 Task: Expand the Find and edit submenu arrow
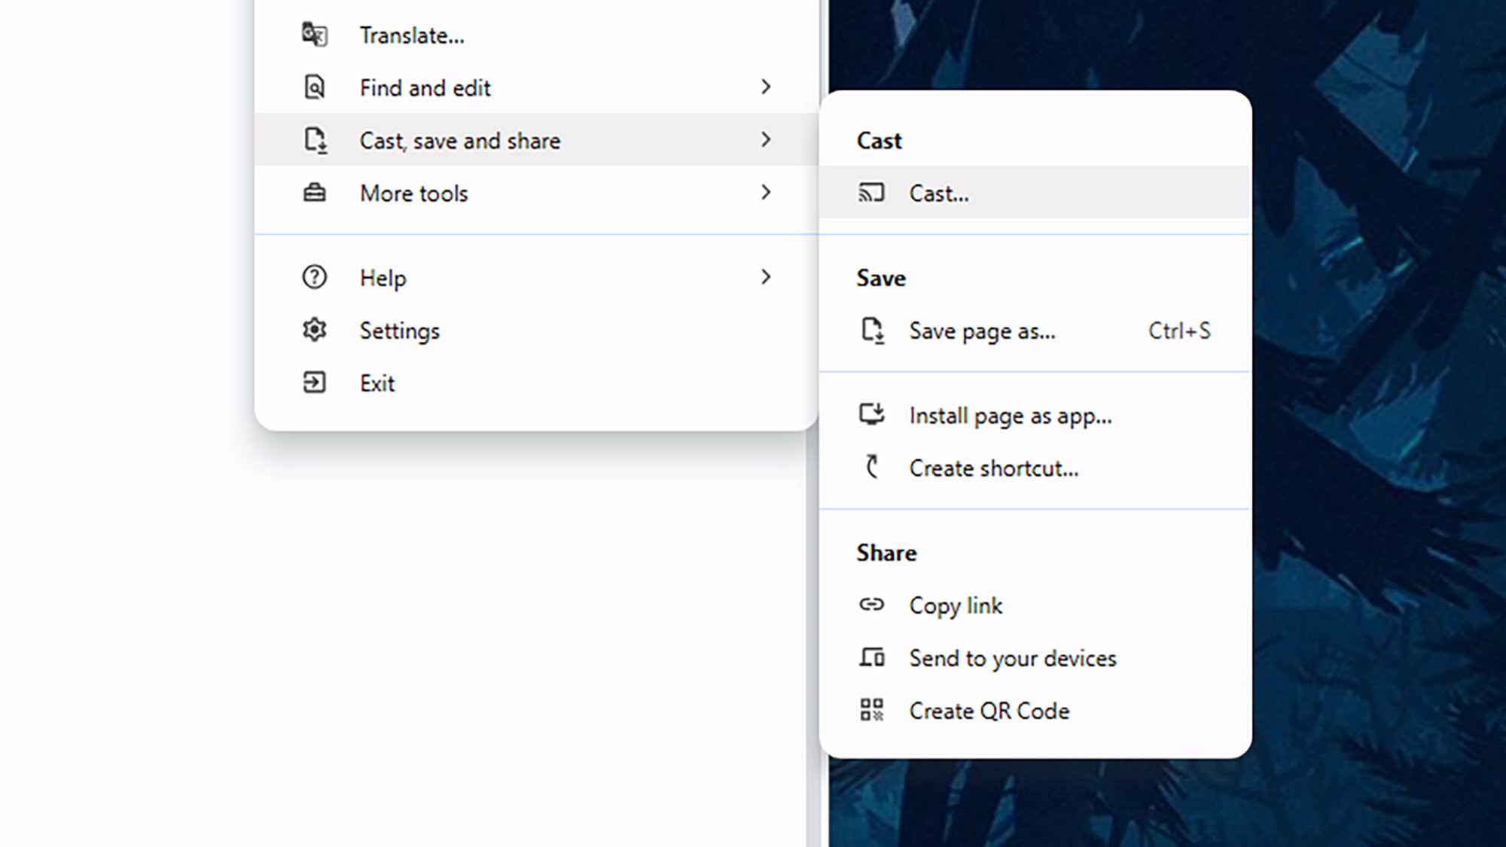(766, 87)
